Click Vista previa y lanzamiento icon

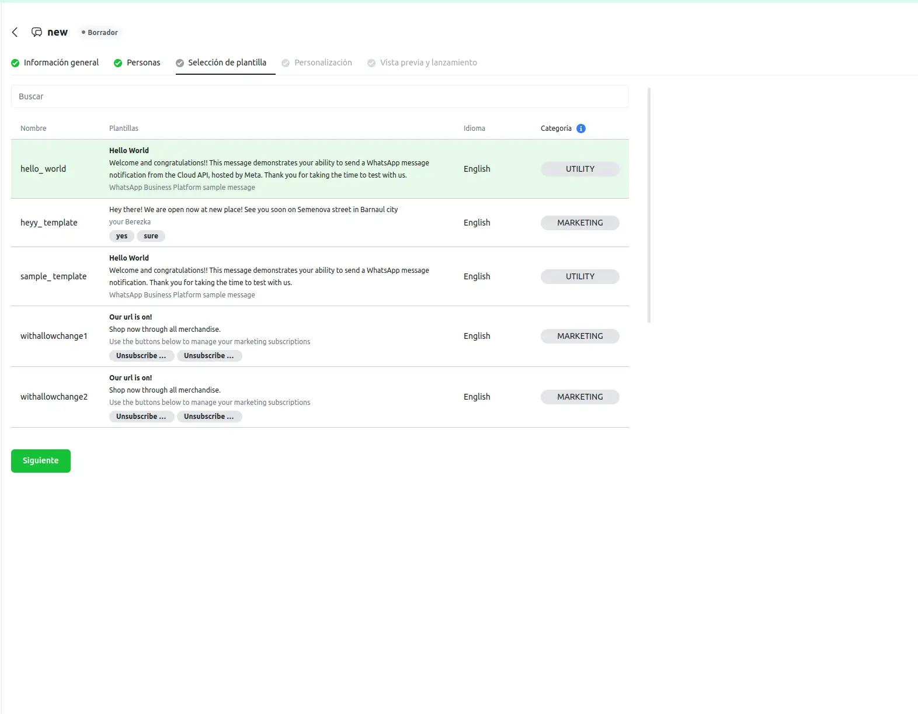pyautogui.click(x=371, y=63)
